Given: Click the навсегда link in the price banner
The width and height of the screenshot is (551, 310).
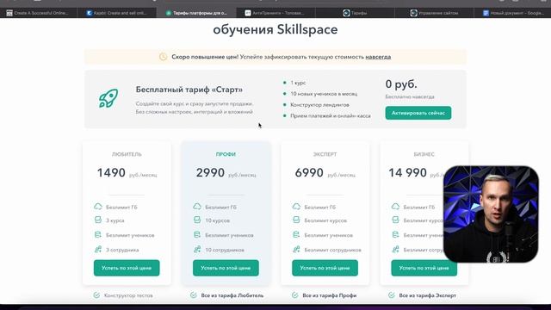Looking at the screenshot, I should [x=378, y=57].
